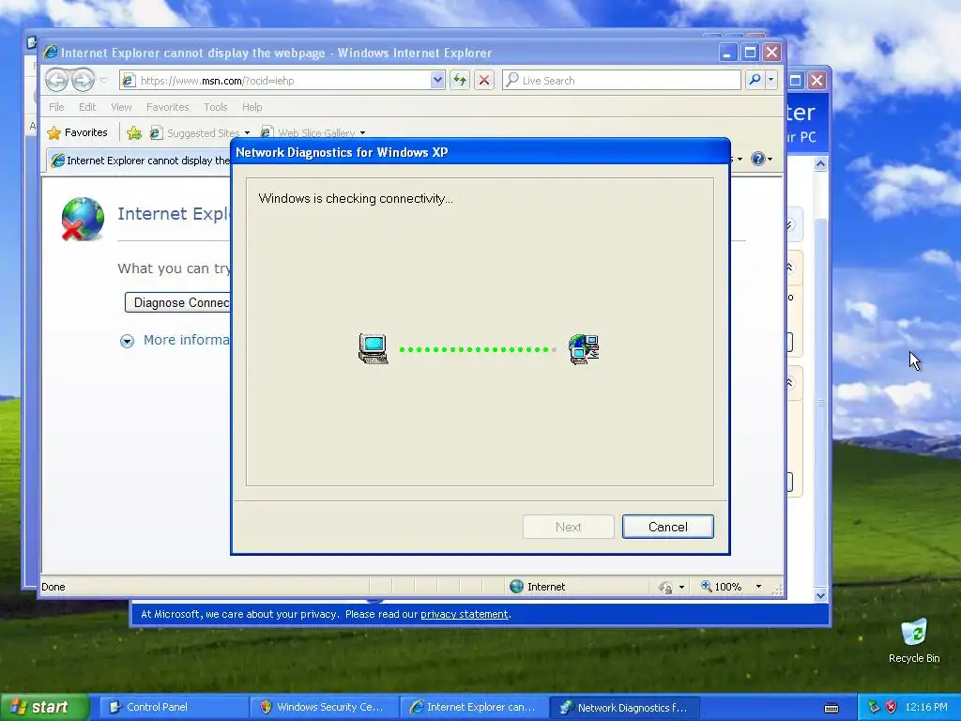Viewport: 961px width, 721px height.
Task: Click the 100% zoom level button
Action: coord(721,587)
